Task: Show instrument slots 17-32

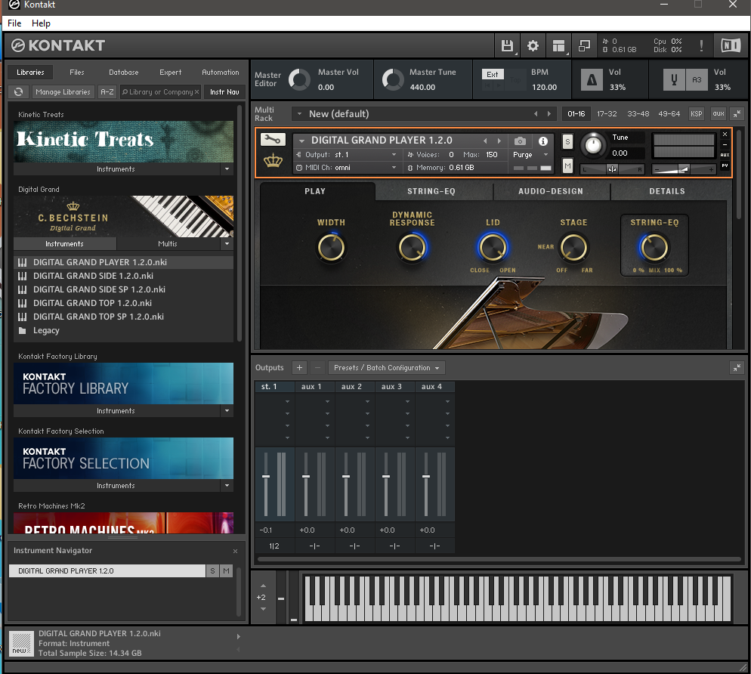Action: pos(607,113)
